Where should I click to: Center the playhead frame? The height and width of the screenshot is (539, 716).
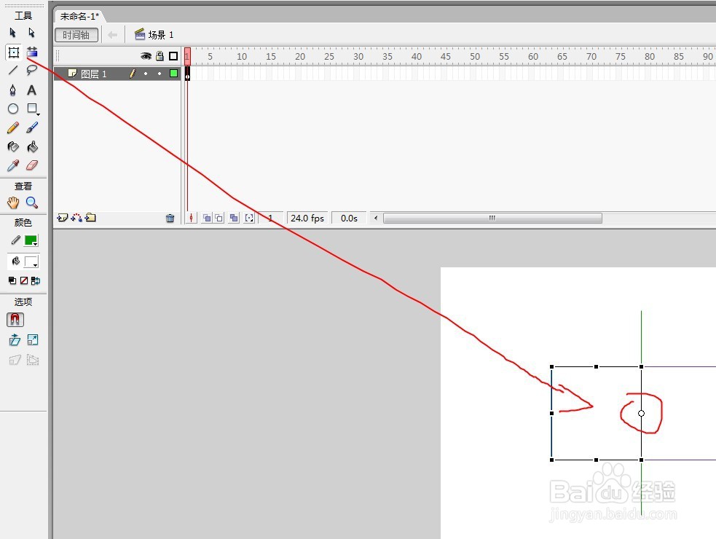pyautogui.click(x=192, y=218)
